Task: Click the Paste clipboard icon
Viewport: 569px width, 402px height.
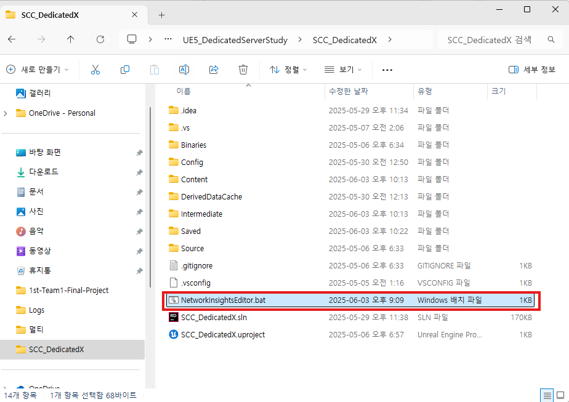Action: (155, 70)
